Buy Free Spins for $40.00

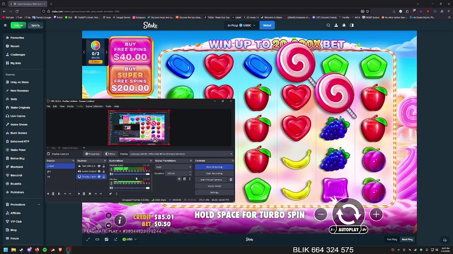pos(130,52)
